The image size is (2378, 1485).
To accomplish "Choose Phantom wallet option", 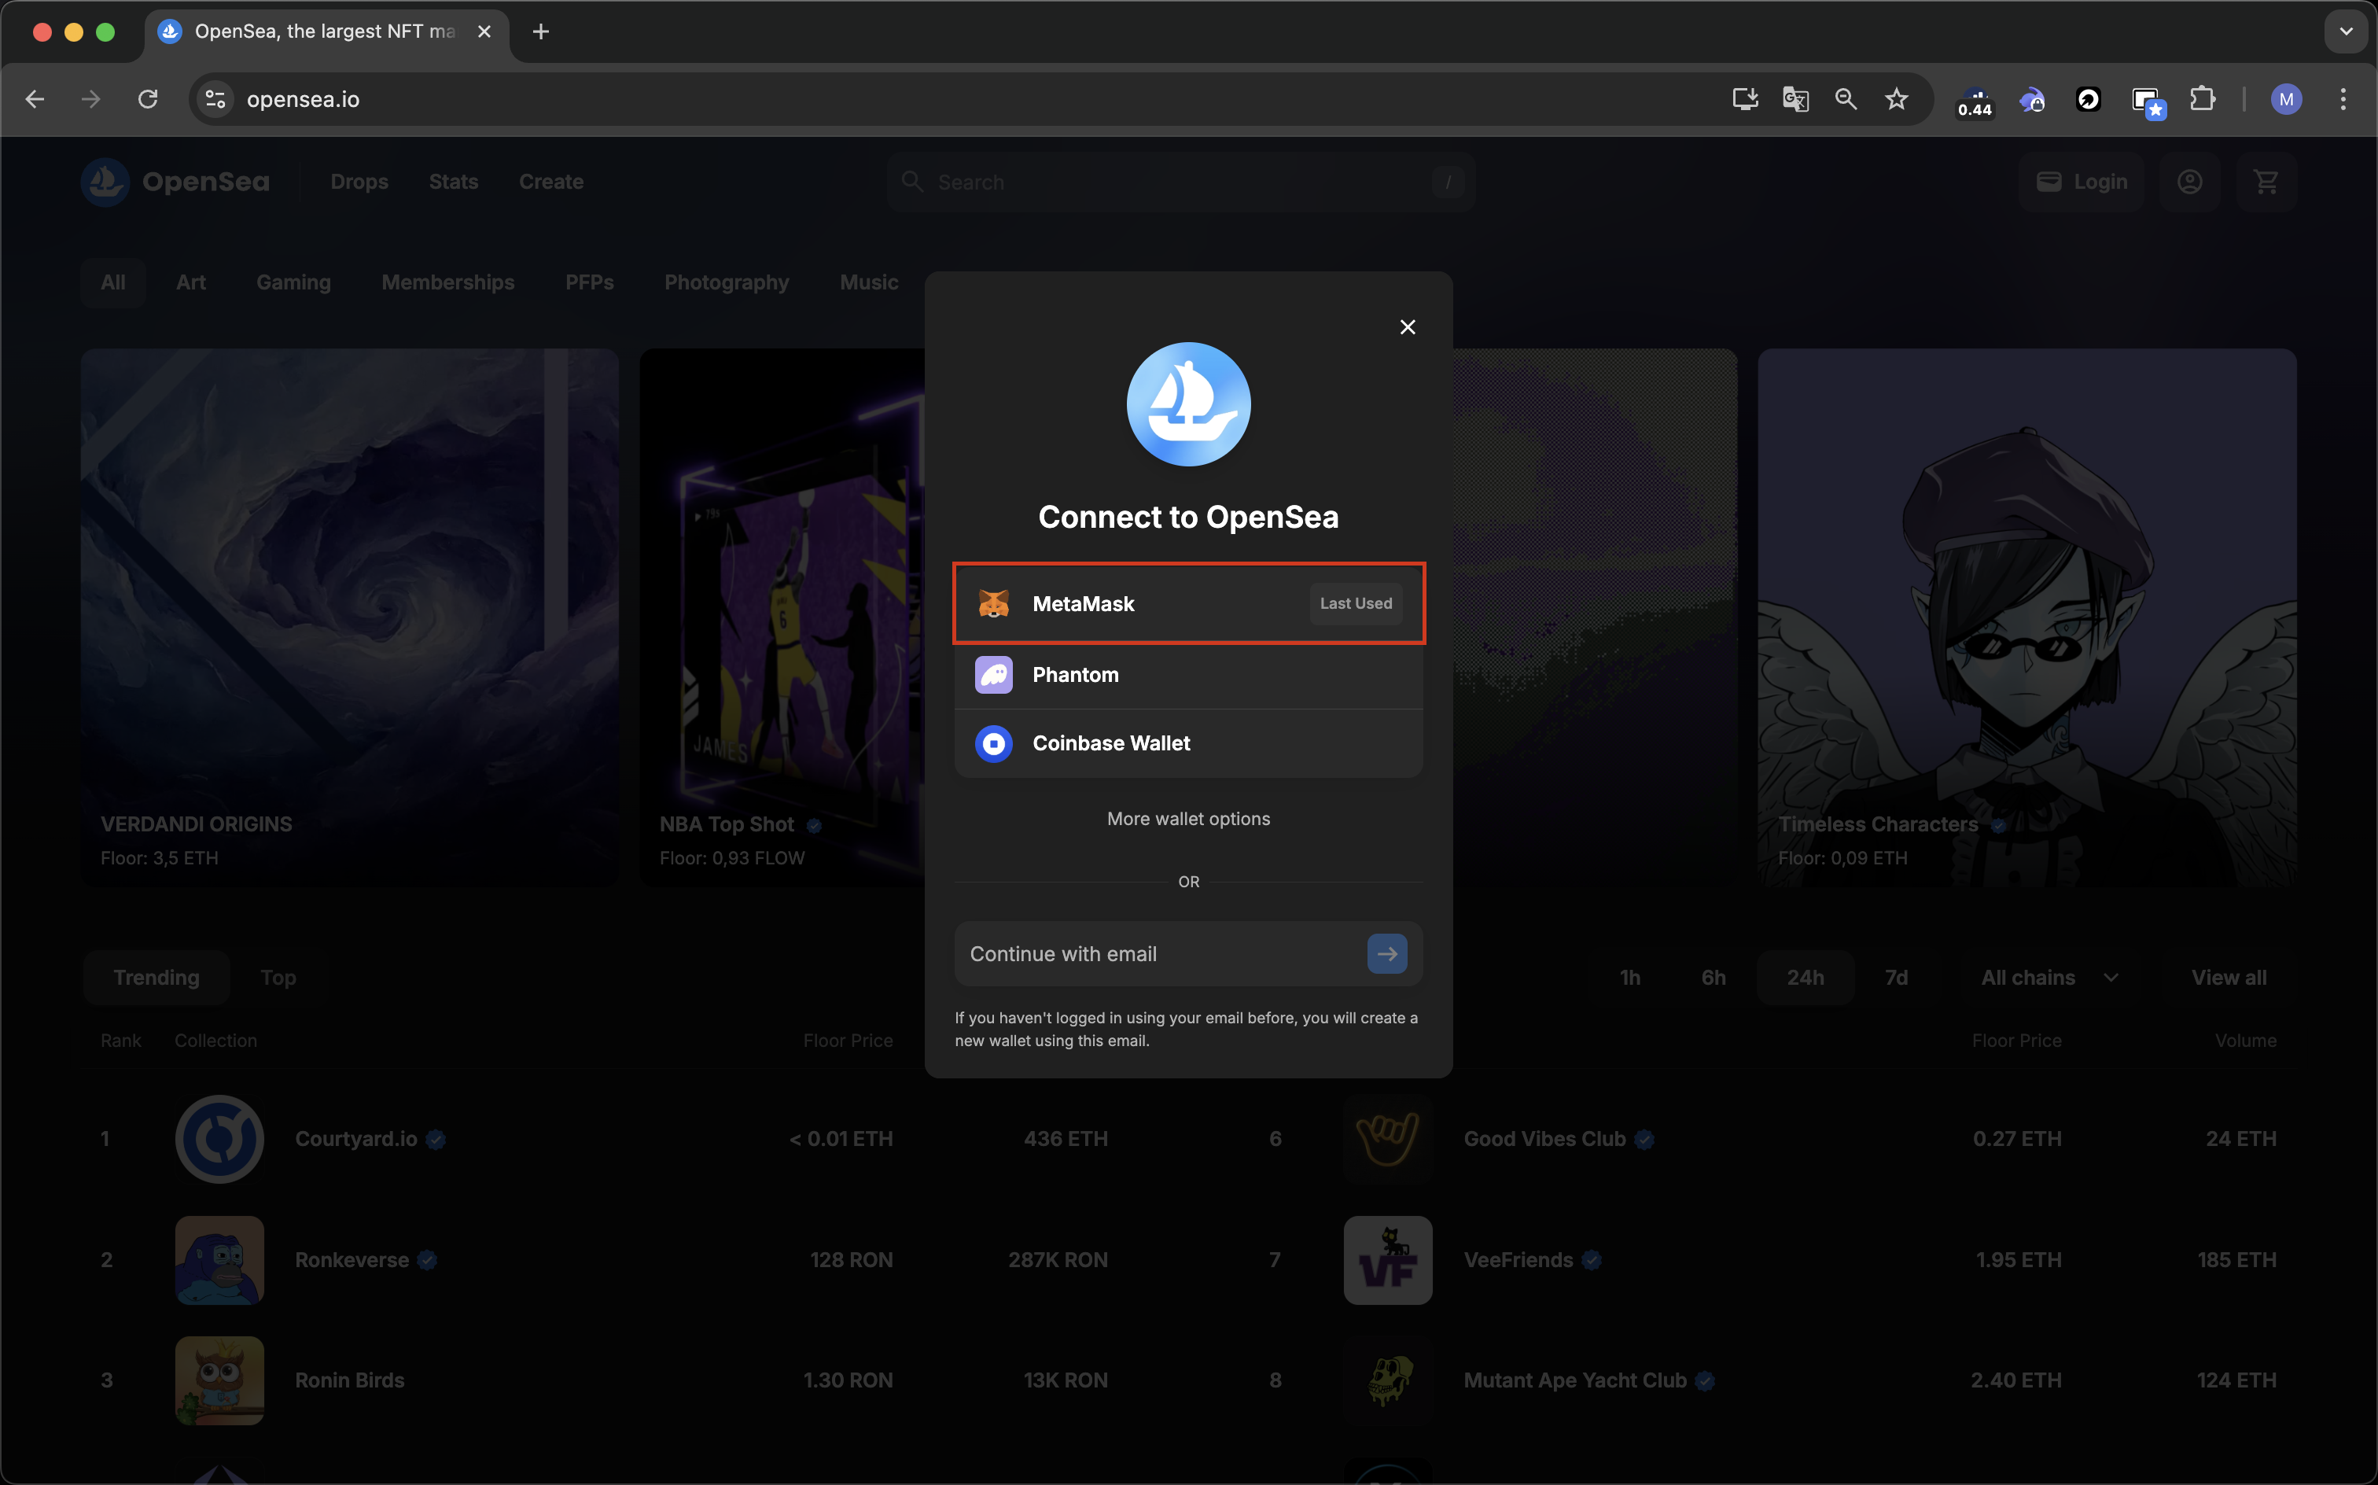I will pos(1188,675).
